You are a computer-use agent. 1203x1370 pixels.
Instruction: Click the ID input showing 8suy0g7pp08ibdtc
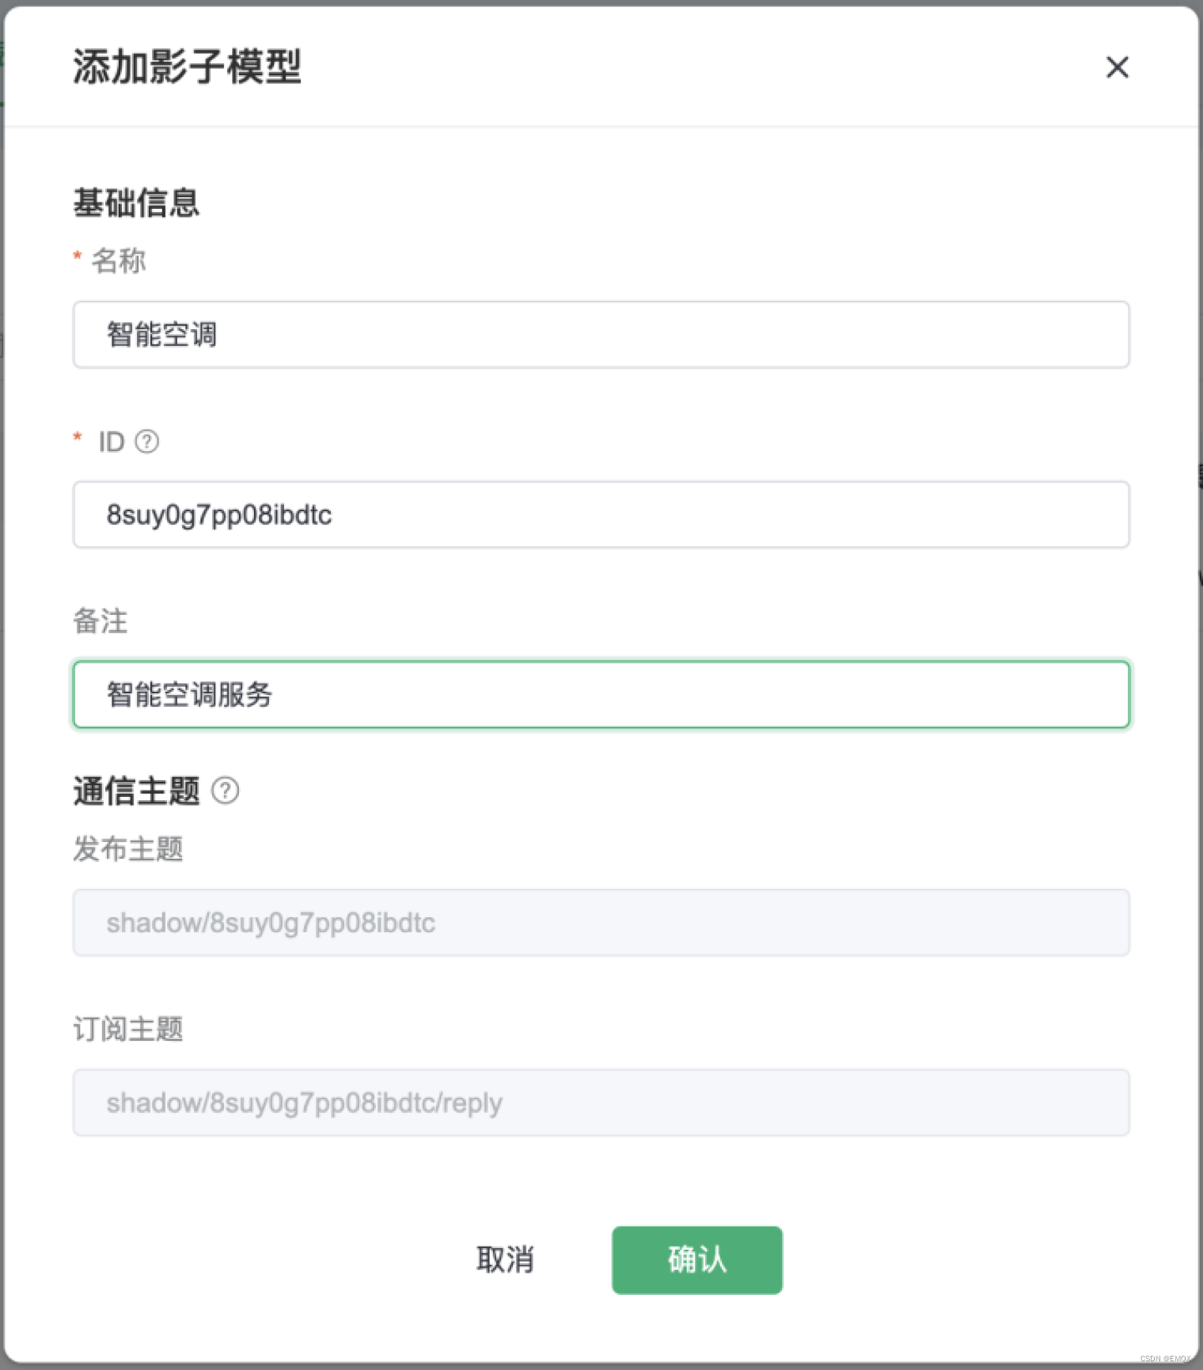(x=600, y=514)
